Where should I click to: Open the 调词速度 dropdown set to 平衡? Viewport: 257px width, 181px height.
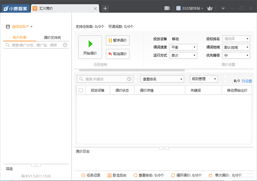pyautogui.click(x=183, y=47)
